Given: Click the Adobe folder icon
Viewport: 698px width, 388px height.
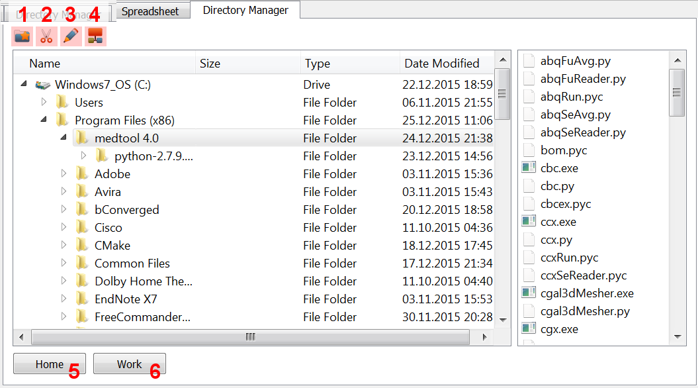Looking at the screenshot, I should point(82,173).
